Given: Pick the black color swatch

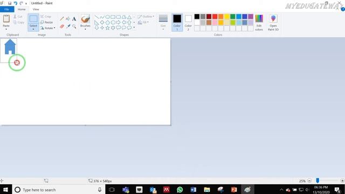Looking at the screenshot, I should tap(197, 17).
